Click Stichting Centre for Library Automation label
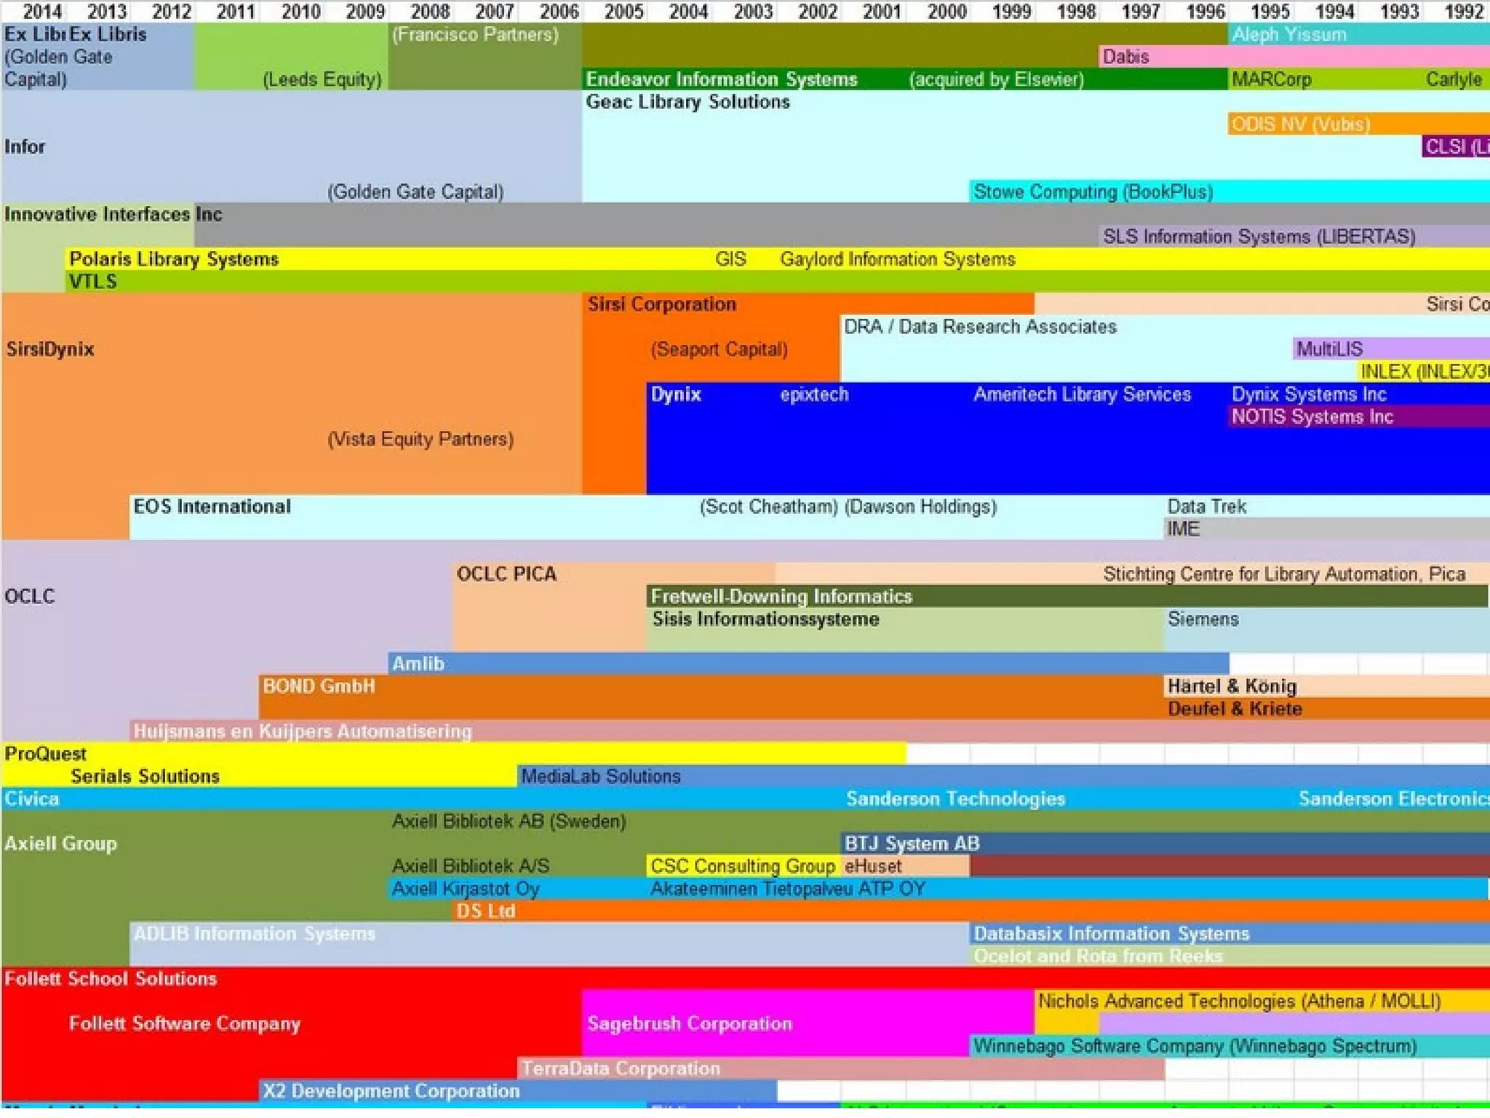1490x1118 pixels. pyautogui.click(x=1284, y=574)
